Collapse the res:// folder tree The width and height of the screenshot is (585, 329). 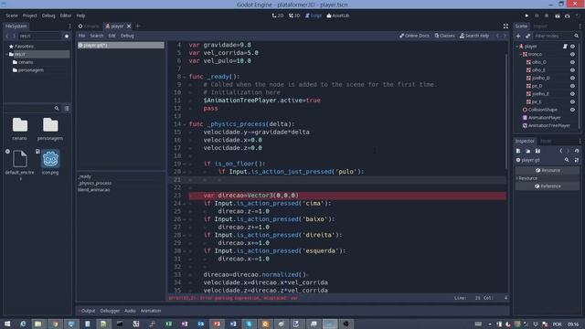7,54
